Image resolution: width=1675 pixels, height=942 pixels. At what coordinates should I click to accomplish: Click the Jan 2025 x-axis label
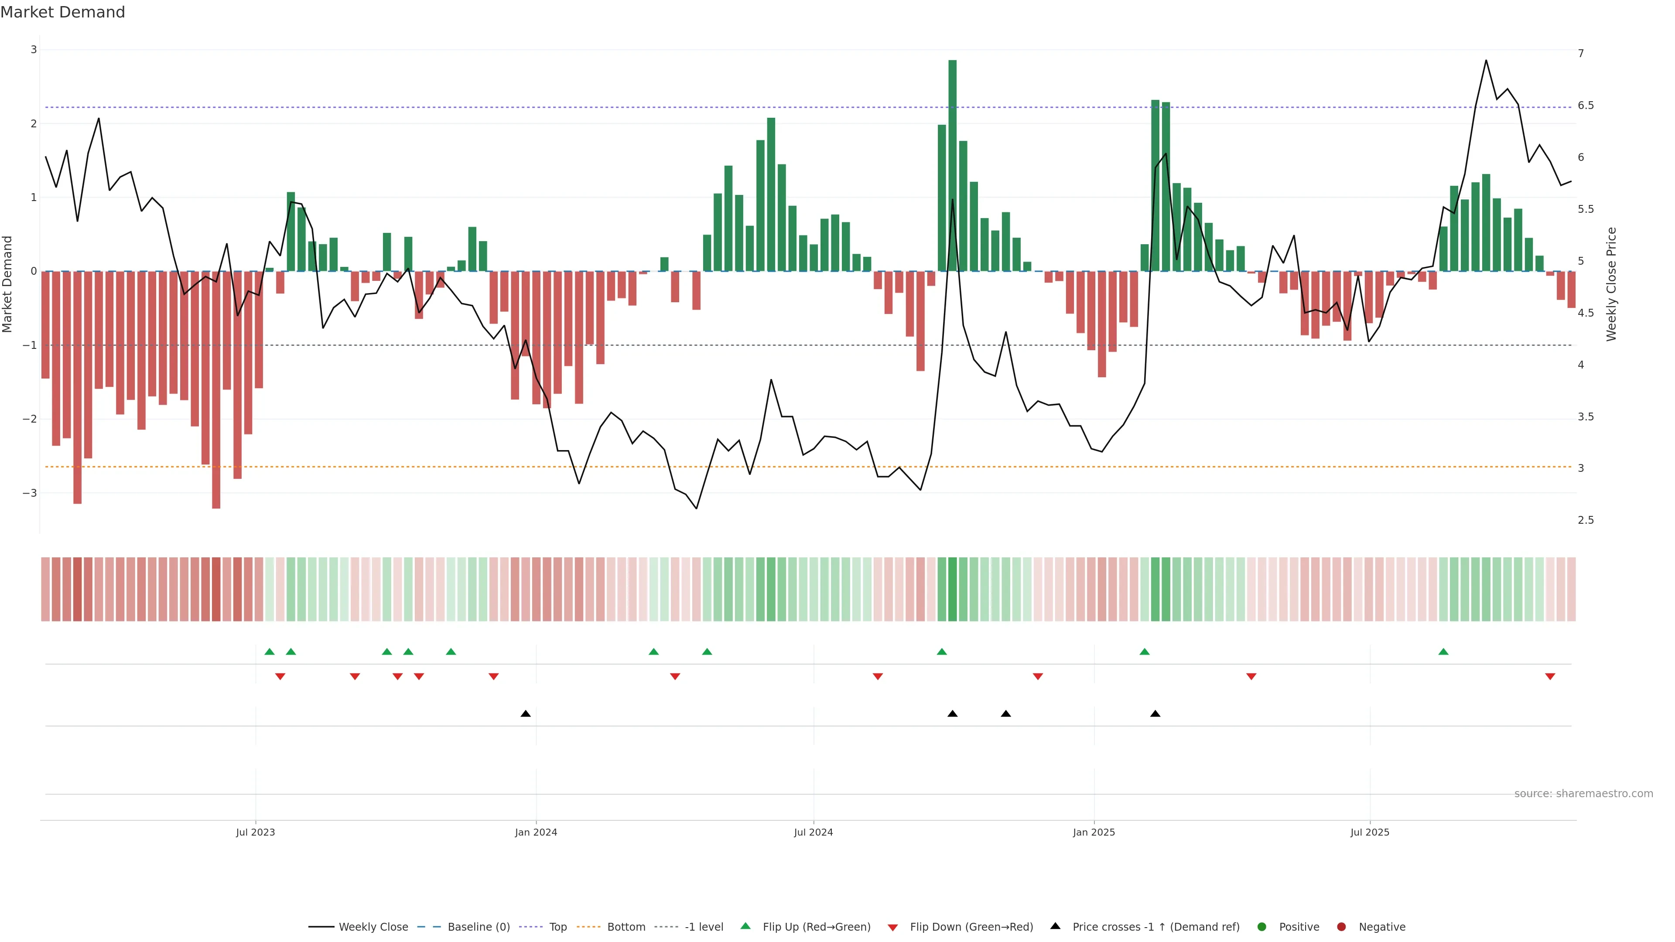(1094, 833)
